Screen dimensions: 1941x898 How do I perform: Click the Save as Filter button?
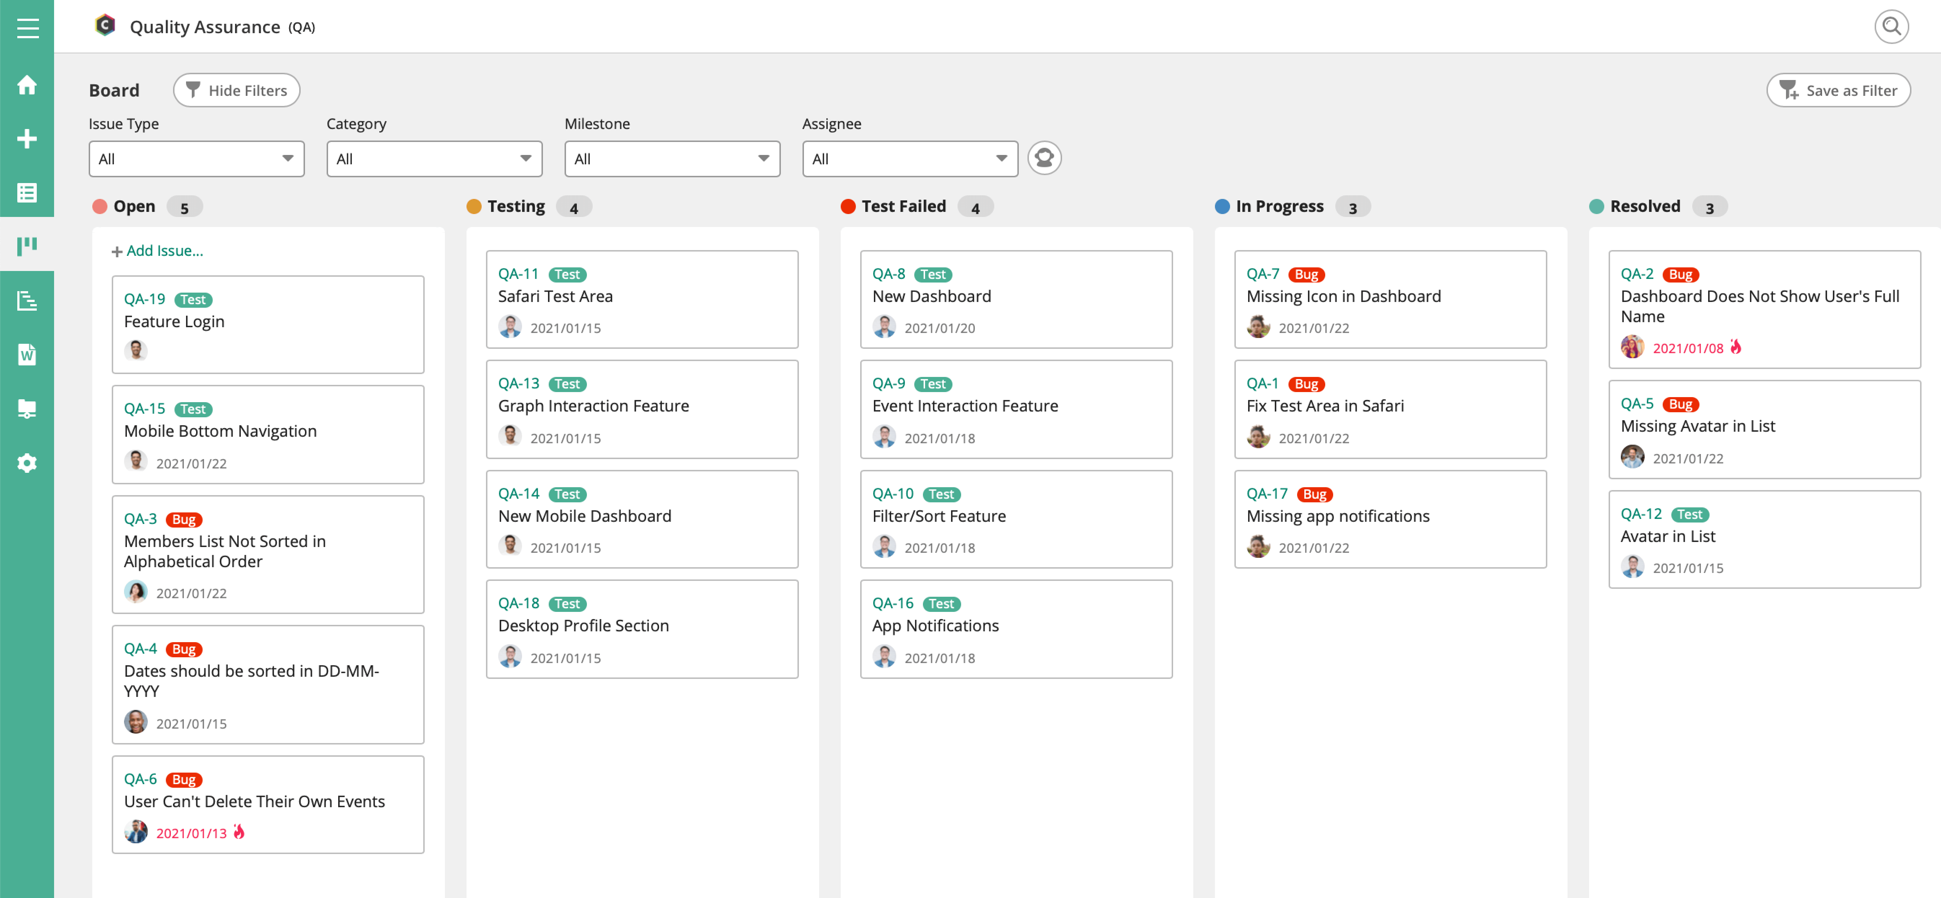(1838, 90)
